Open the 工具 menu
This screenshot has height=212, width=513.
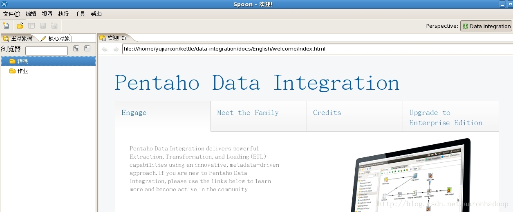tap(80, 14)
